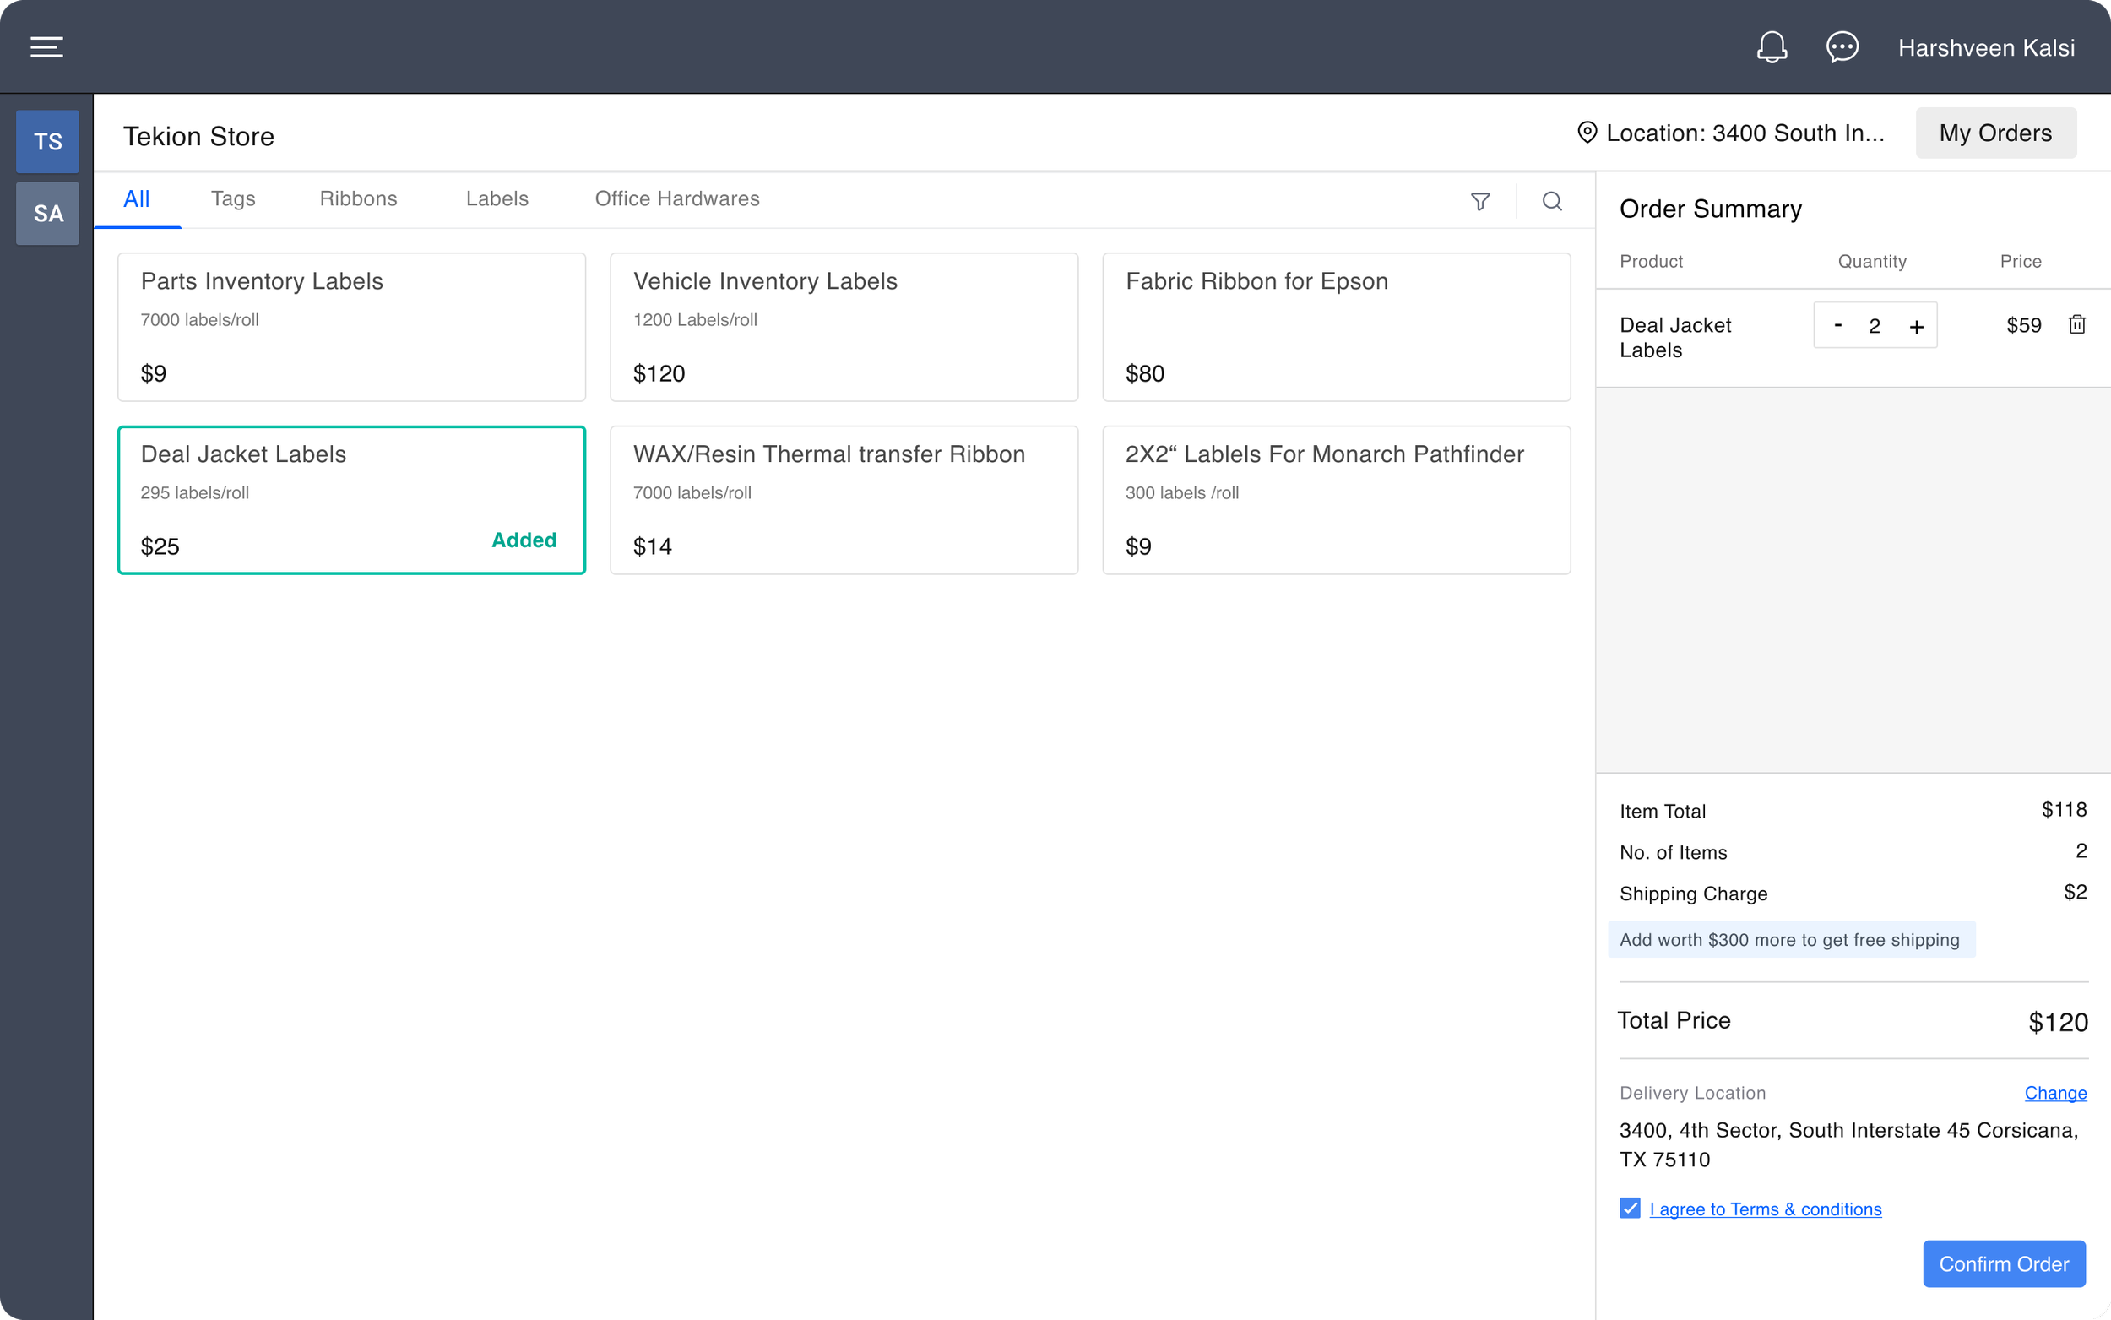Viewport: 2111px width, 1320px height.
Task: Click the 295 labels/roll text
Action: coord(194,493)
